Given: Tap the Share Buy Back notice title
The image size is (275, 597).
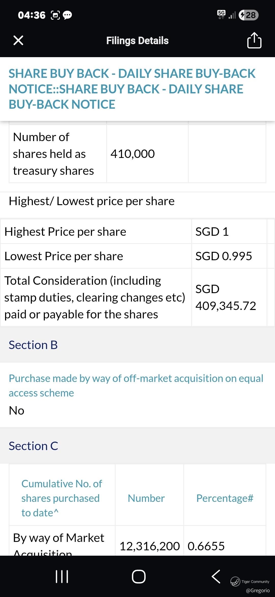Looking at the screenshot, I should [132, 89].
